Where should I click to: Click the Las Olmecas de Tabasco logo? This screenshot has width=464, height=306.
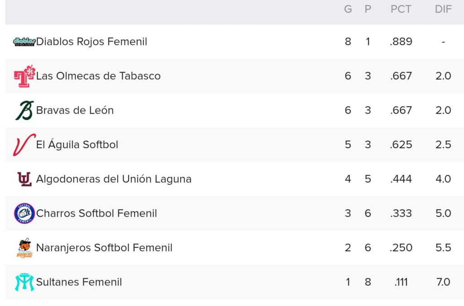point(24,76)
